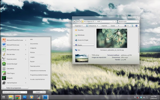The width and height of the screenshot is (160, 100).
Task: Select the Homespun leaf image thumbnail
Action: click(112, 38)
